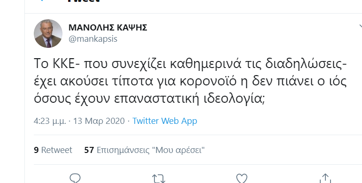Select the word κορονοϊό in tweet
Image resolution: width=362 pixels, height=183 pixels.
(x=208, y=82)
